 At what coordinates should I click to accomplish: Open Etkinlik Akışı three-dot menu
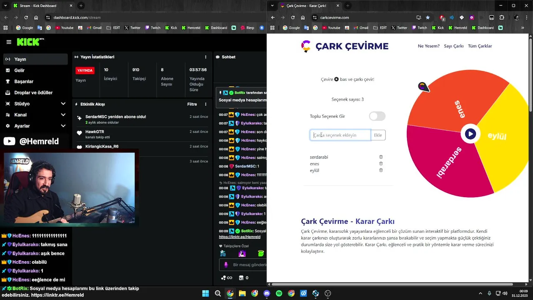(205, 104)
